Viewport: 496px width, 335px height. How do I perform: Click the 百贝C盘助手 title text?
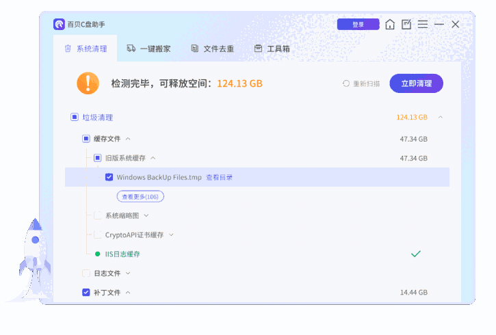(x=86, y=25)
